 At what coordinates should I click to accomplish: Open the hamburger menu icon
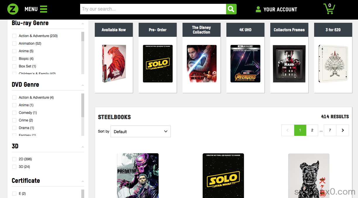[x=44, y=9]
